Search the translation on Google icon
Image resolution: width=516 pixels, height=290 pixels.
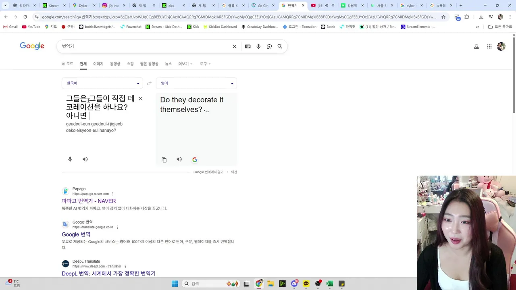(x=195, y=159)
